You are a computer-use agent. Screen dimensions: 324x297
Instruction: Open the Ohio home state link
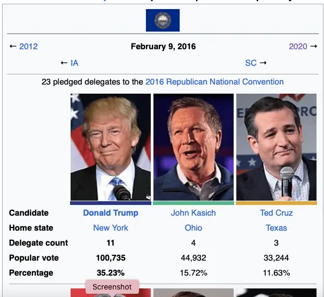[194, 228]
